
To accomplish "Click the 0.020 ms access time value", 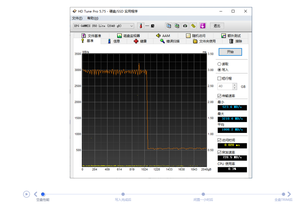I will (x=232, y=145).
